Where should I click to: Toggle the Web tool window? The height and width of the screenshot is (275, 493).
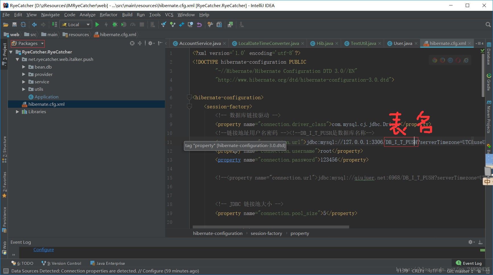[x=4, y=248]
